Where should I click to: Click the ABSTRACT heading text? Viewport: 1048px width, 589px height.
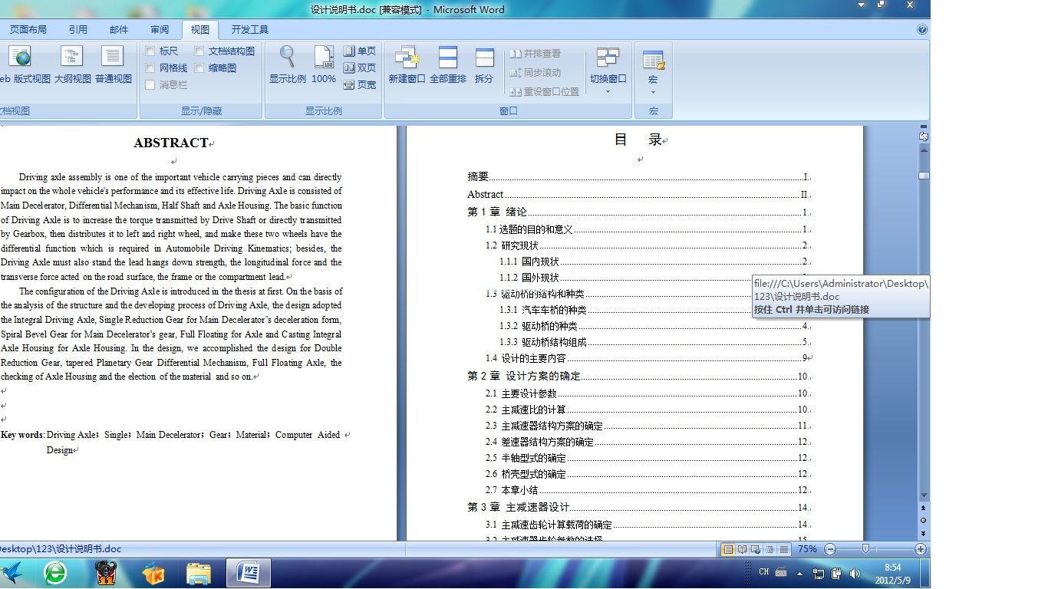(170, 143)
